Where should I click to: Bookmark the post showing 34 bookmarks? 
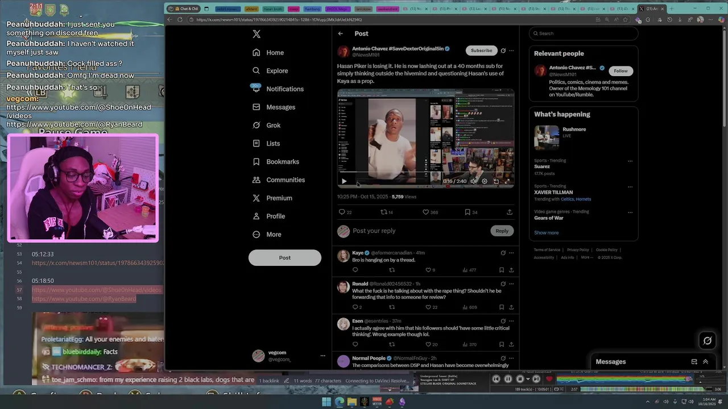(x=468, y=212)
